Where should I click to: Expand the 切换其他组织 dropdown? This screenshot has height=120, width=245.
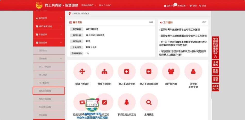[88, 5]
